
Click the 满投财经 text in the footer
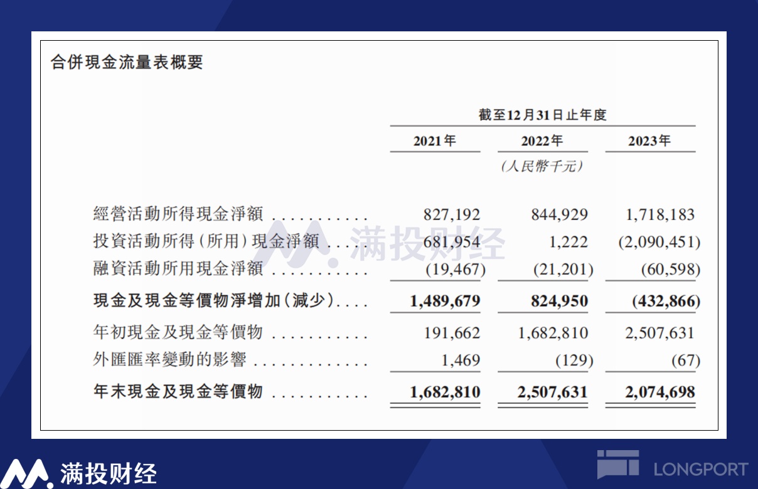109,474
